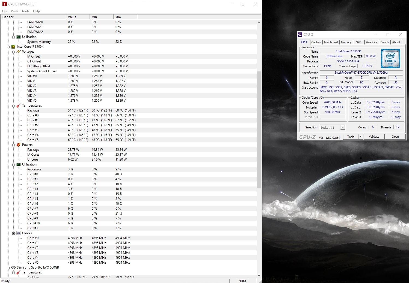
Task: Click the Samsung SSD 860 EVO drive icon
Action: 13,267
